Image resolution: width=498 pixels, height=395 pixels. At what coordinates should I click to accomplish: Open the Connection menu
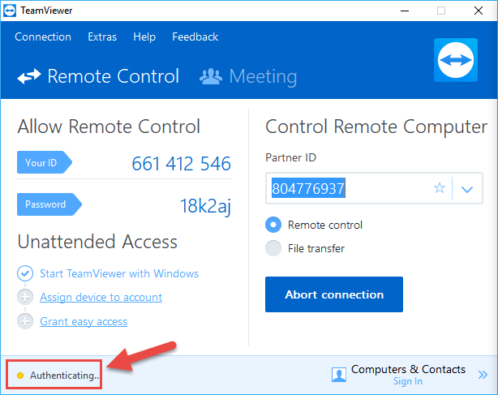43,36
